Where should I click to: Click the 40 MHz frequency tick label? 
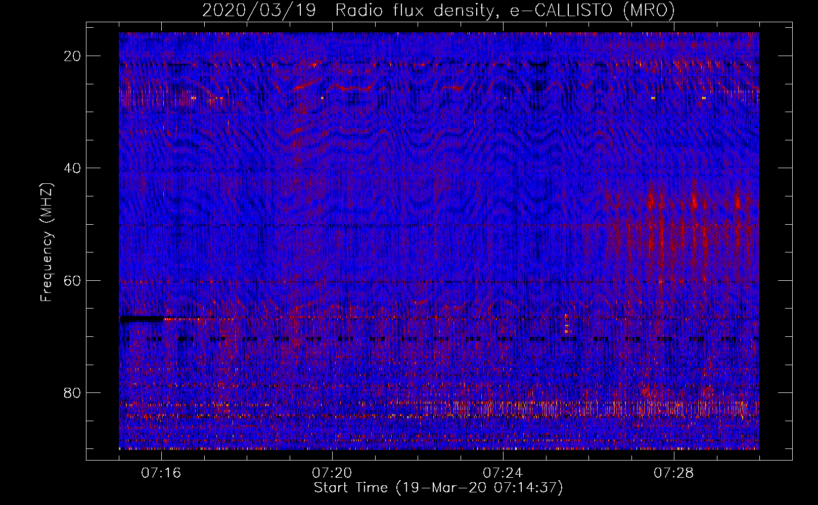pos(73,168)
